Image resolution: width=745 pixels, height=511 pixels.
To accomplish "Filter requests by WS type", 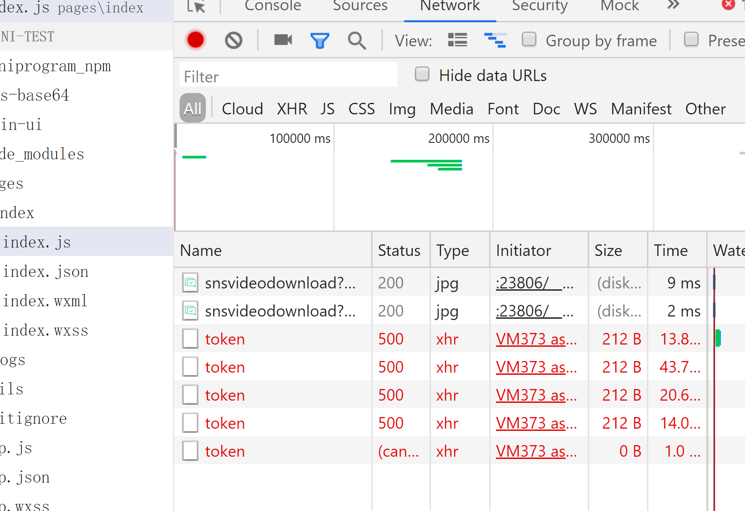I will pos(585,109).
